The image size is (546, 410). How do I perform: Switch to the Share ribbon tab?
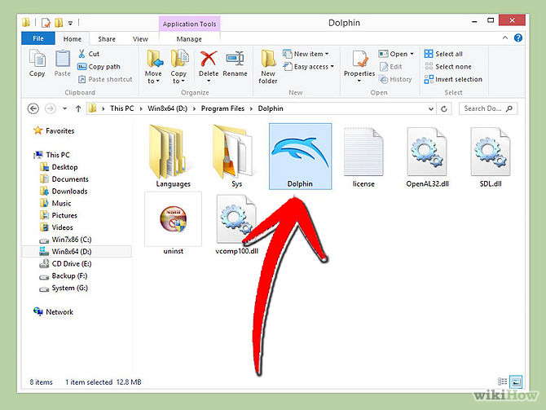107,39
